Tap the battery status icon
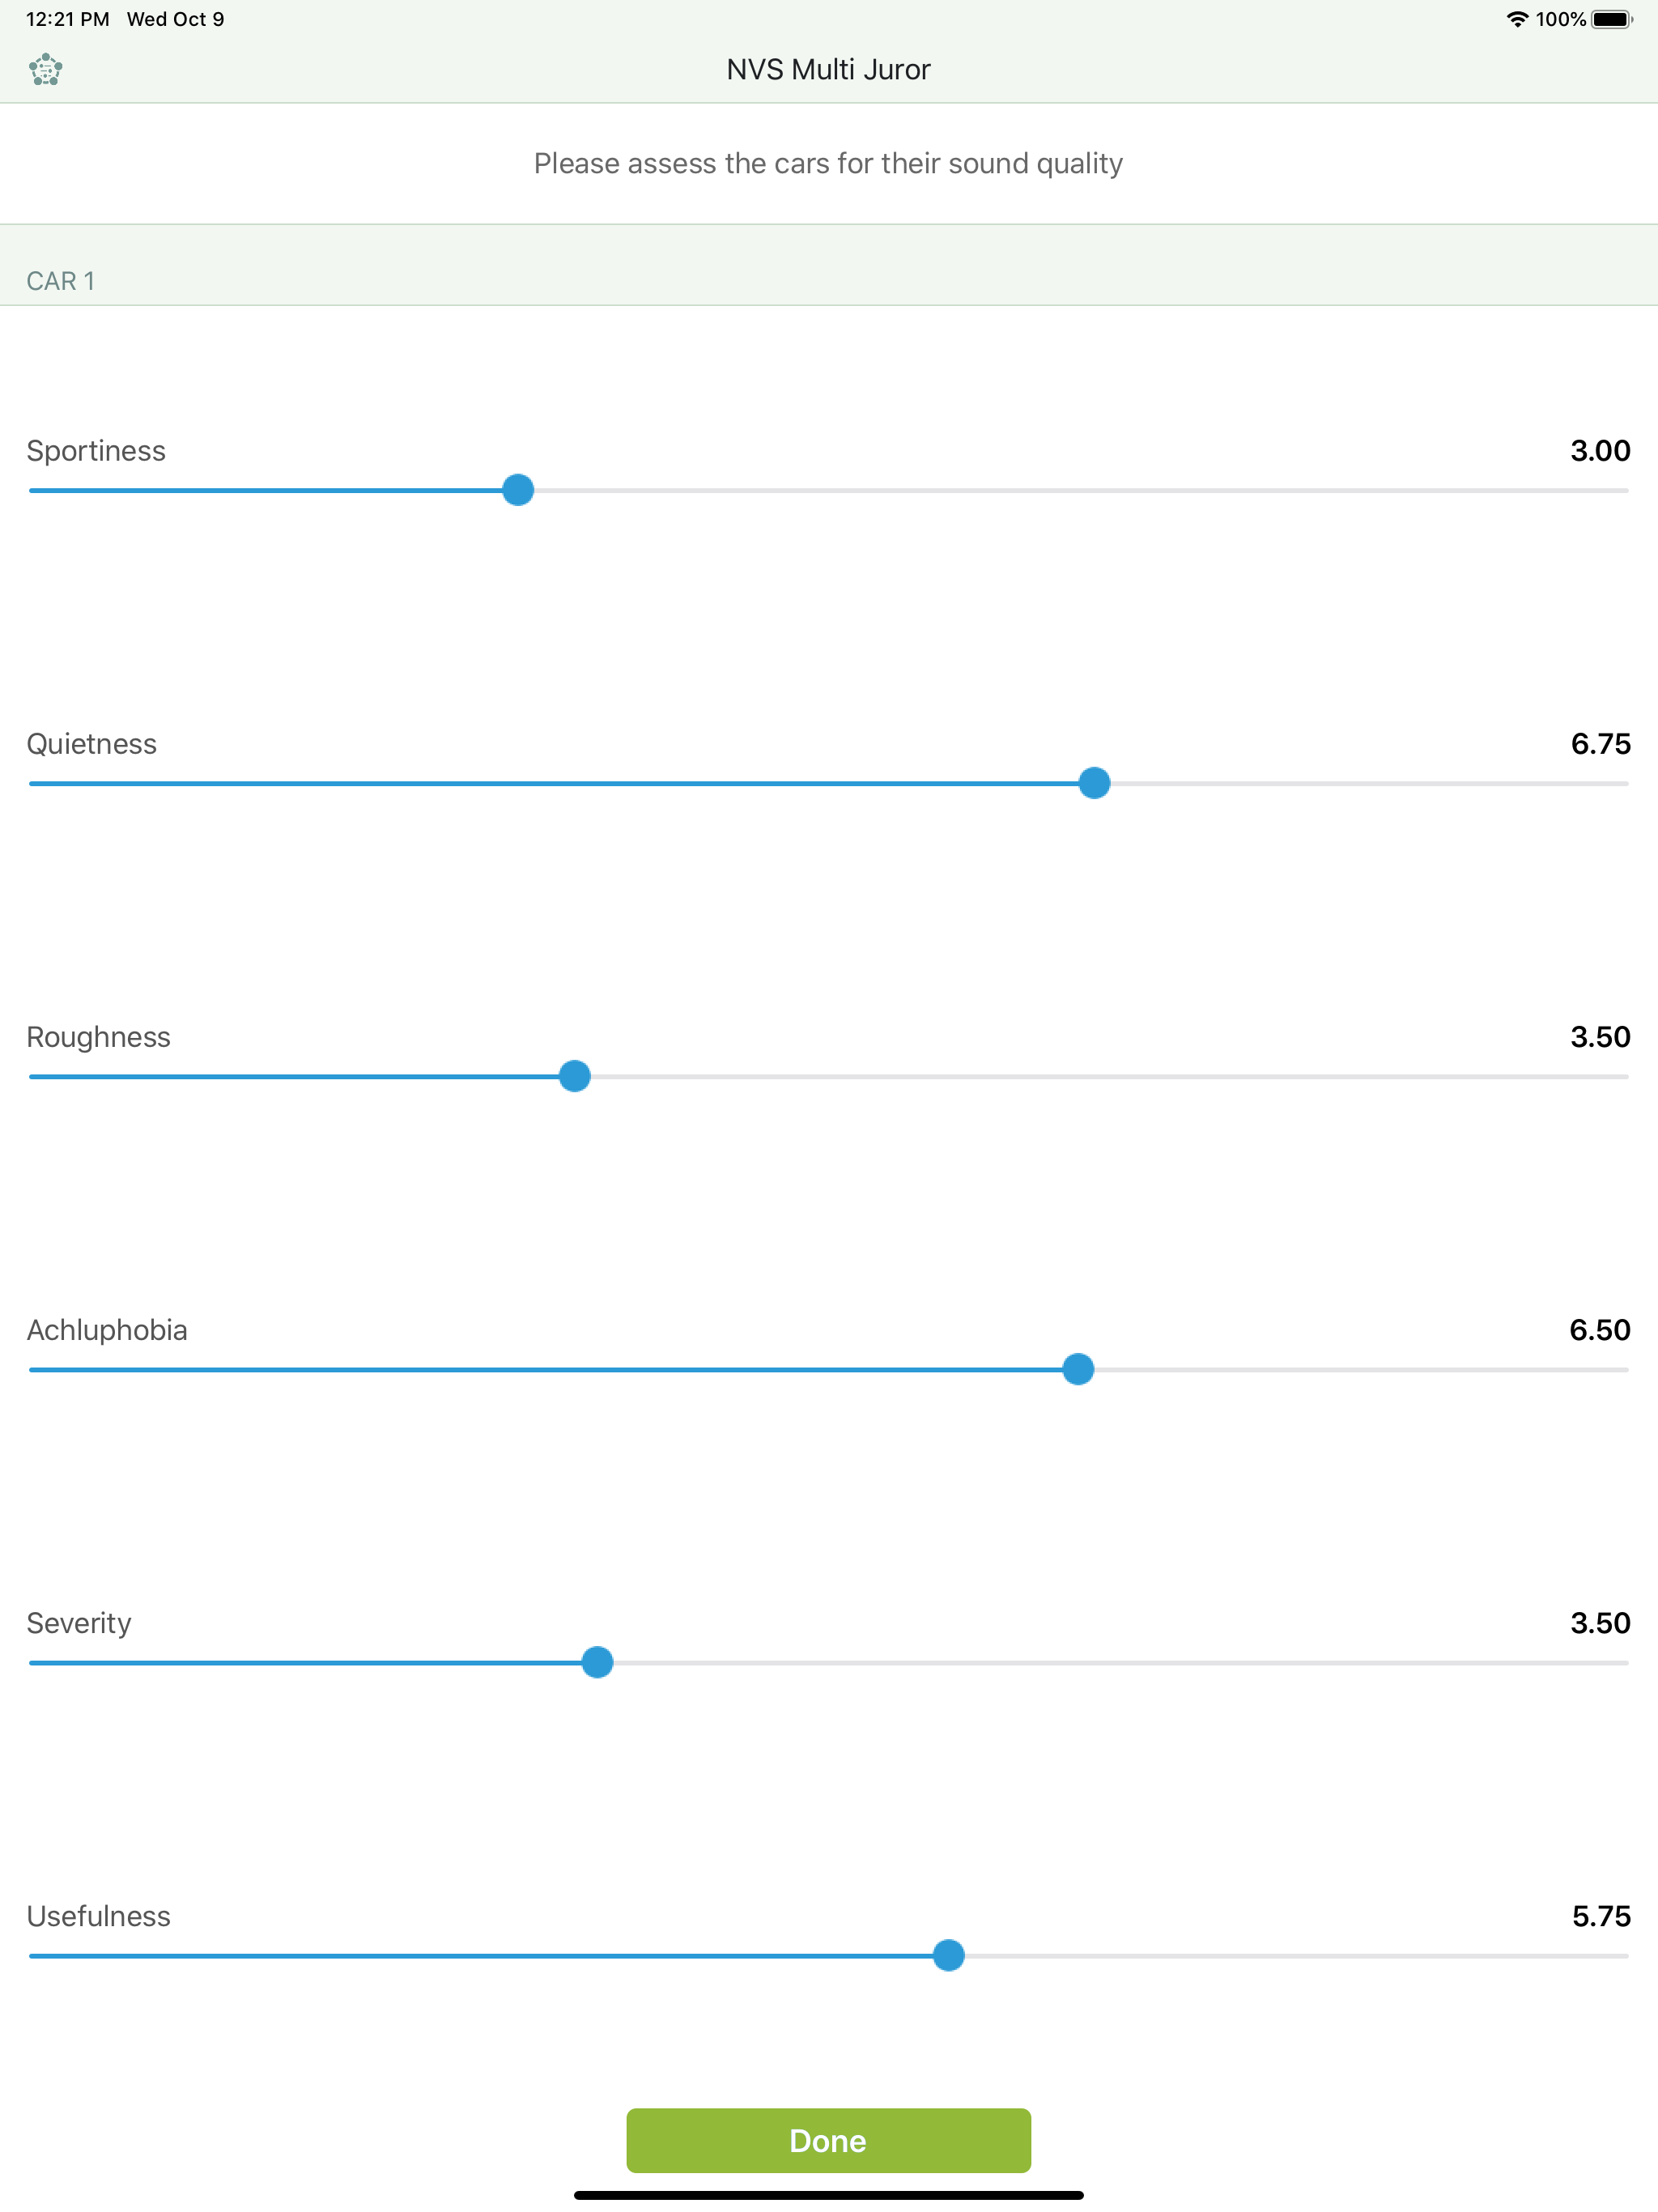Screen dimensions: 1658x2212 tap(1611, 19)
